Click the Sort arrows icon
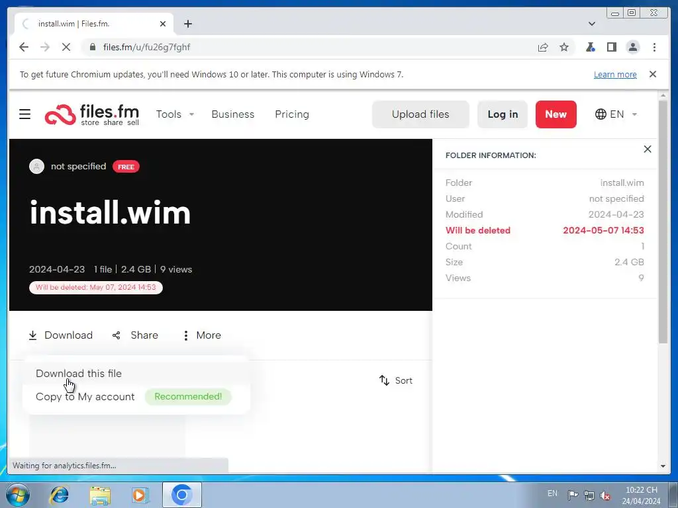This screenshot has height=508, width=678. pyautogui.click(x=385, y=380)
